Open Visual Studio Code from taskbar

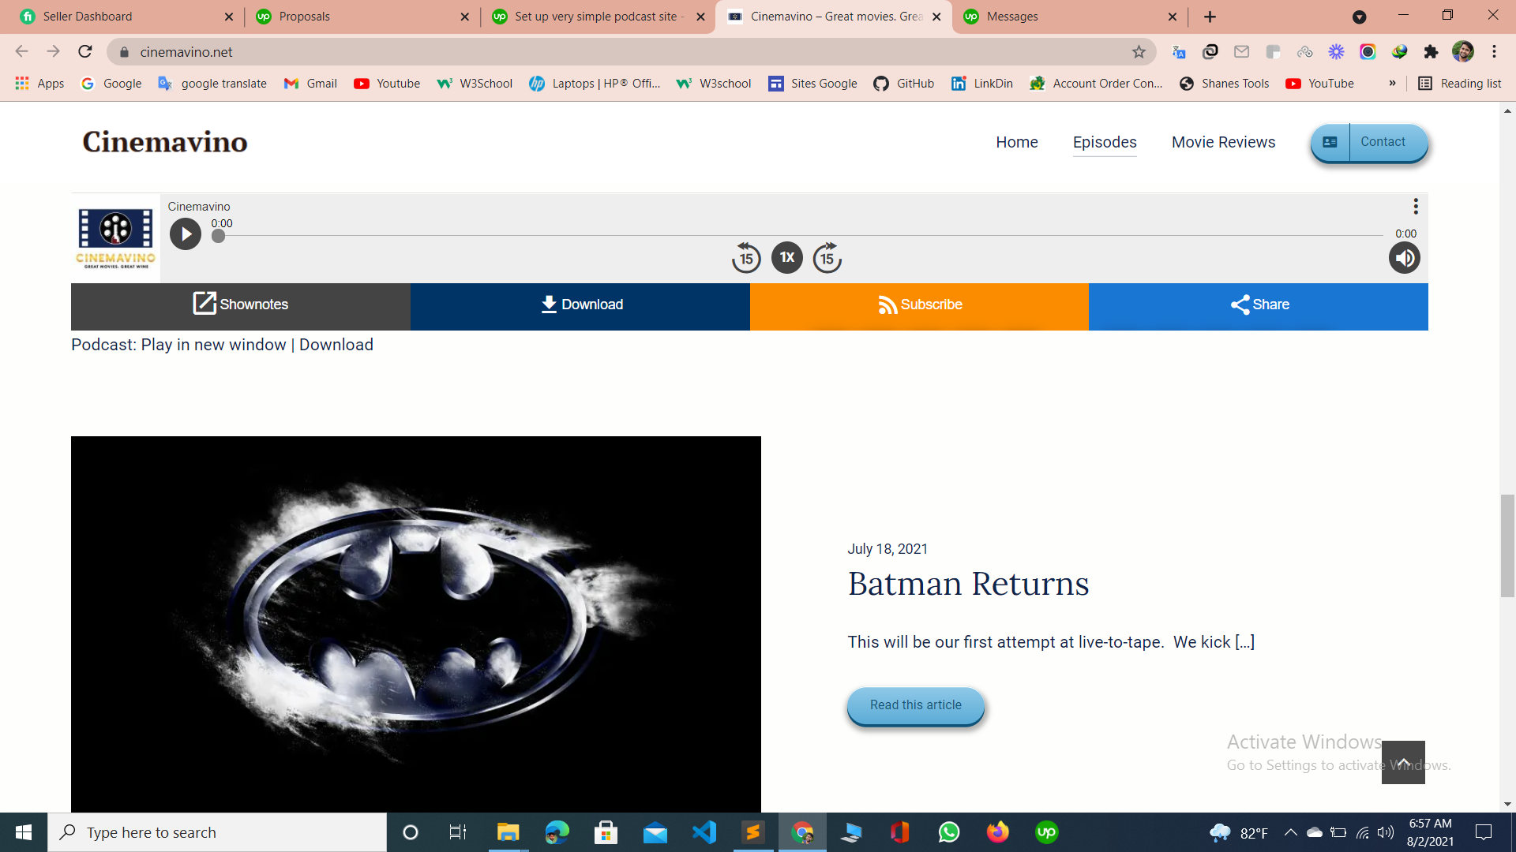point(704,832)
